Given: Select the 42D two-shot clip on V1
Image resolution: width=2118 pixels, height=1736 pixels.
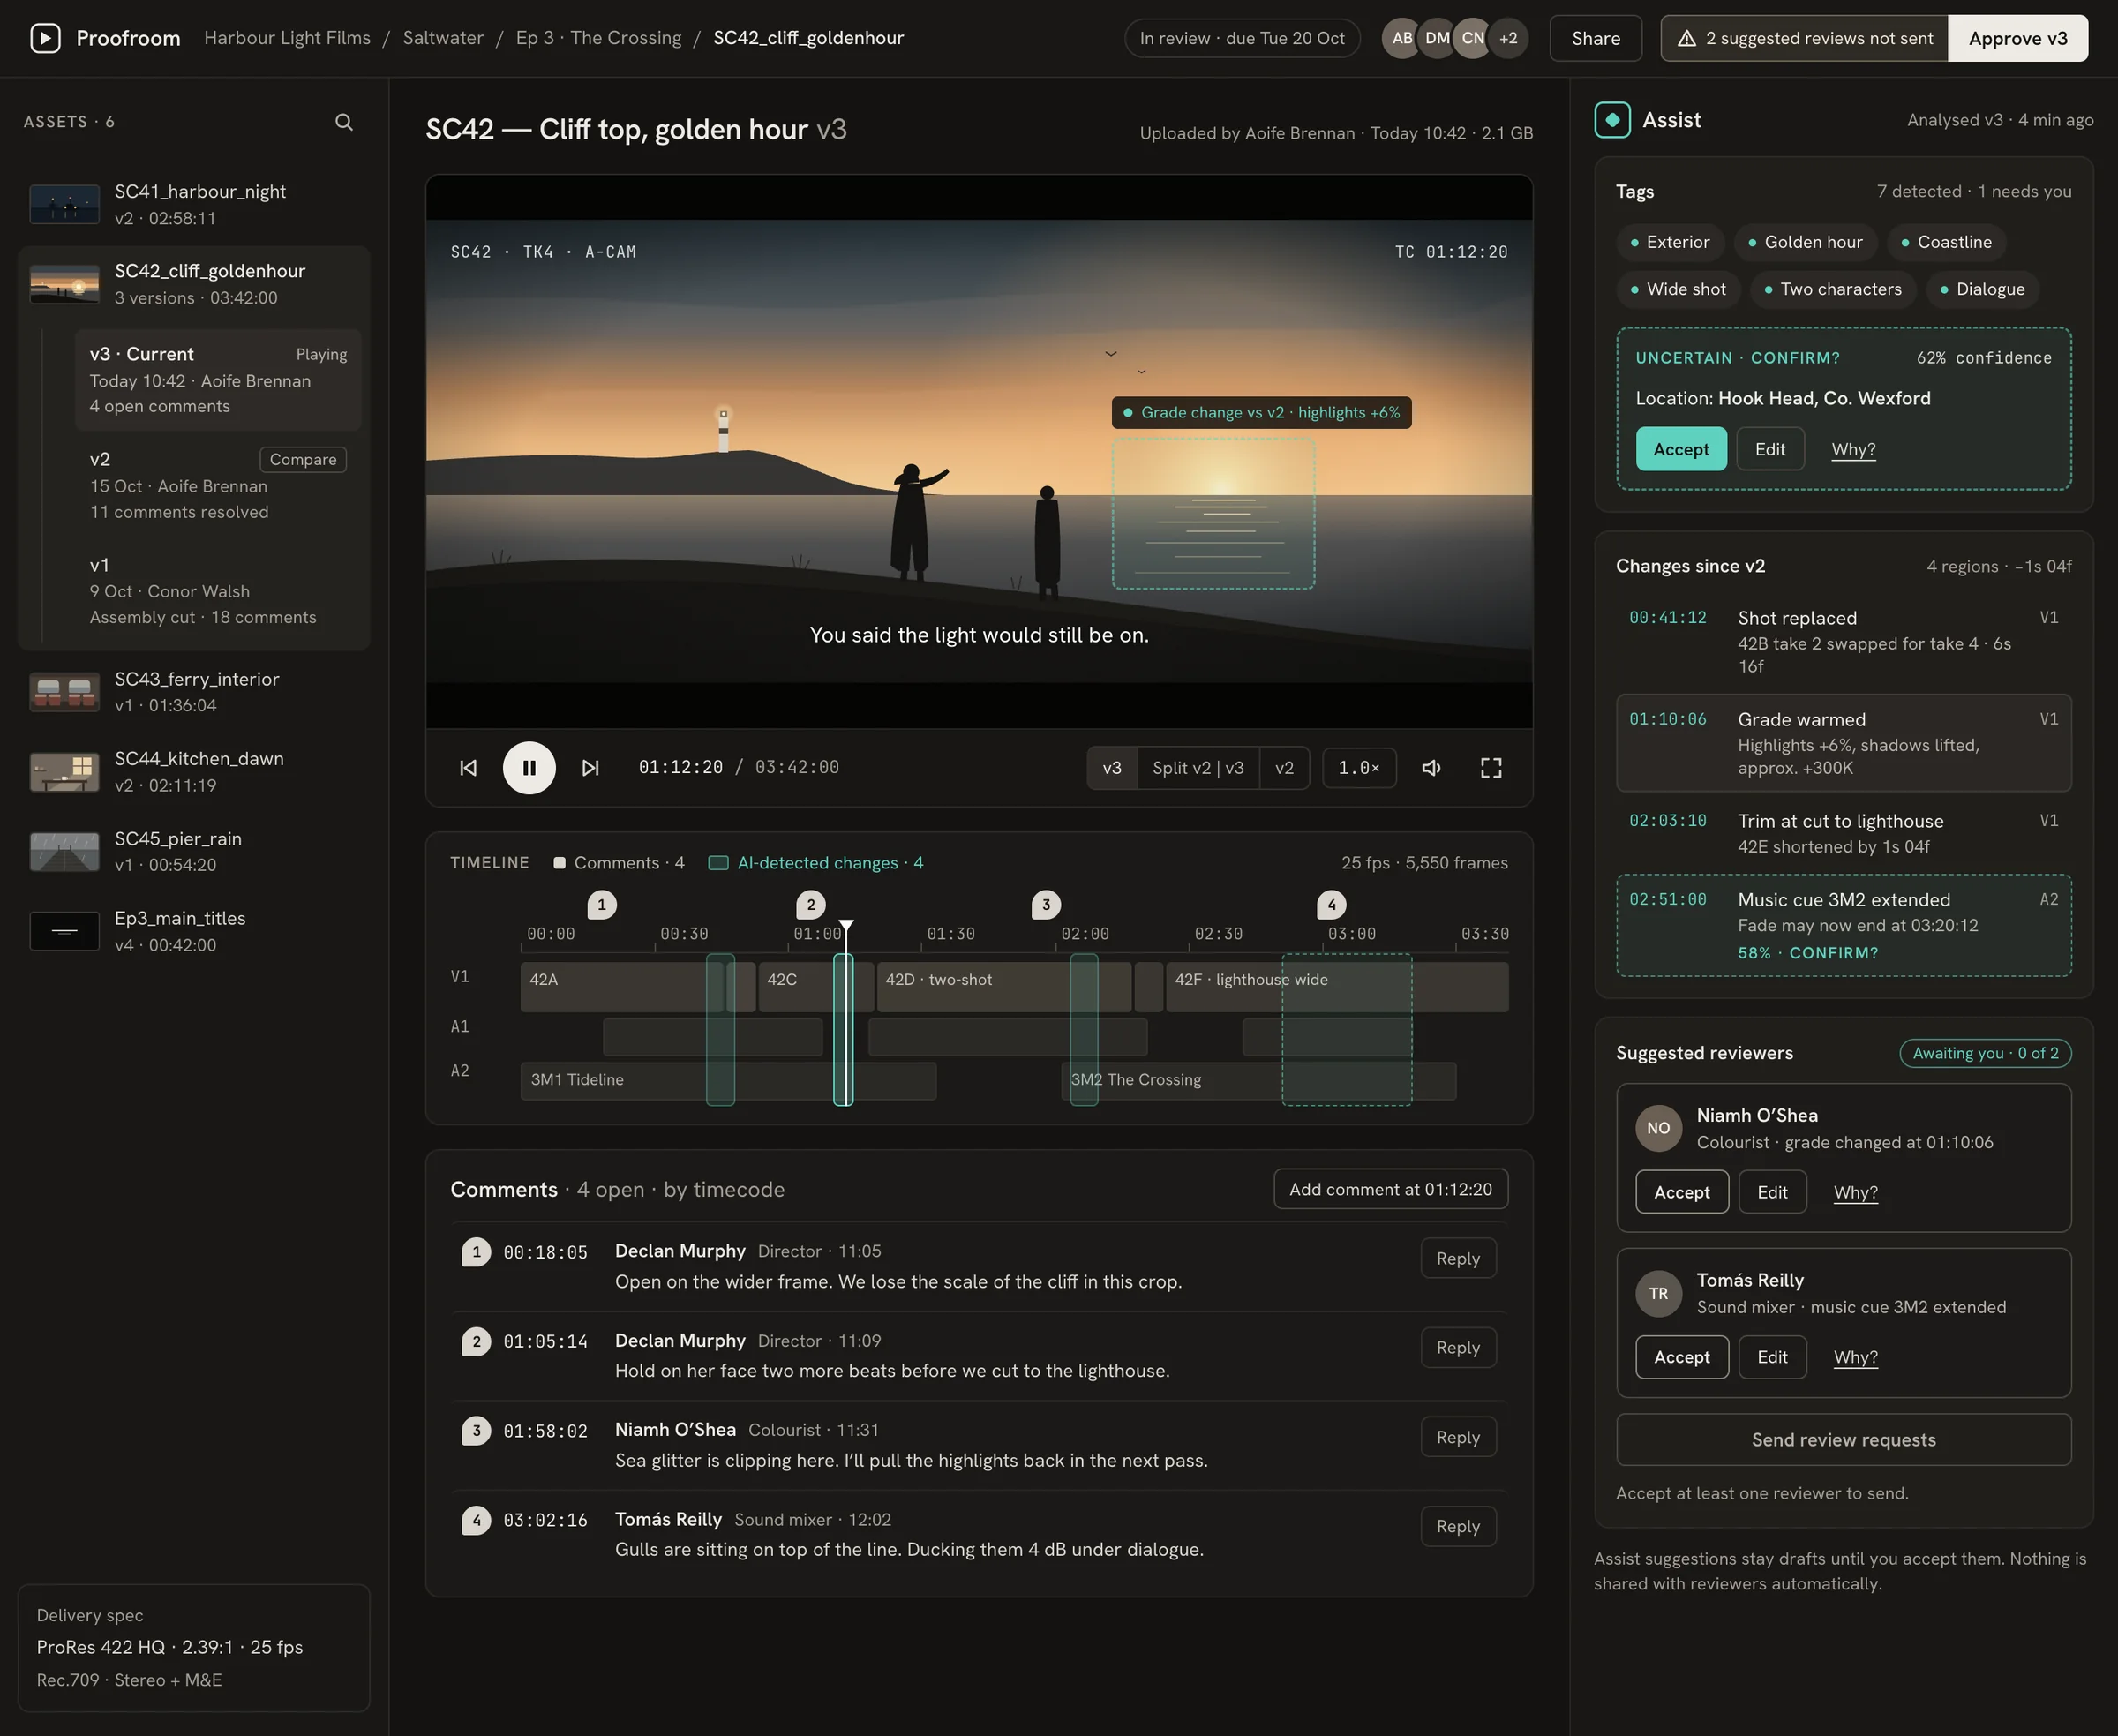Looking at the screenshot, I should (1003, 986).
